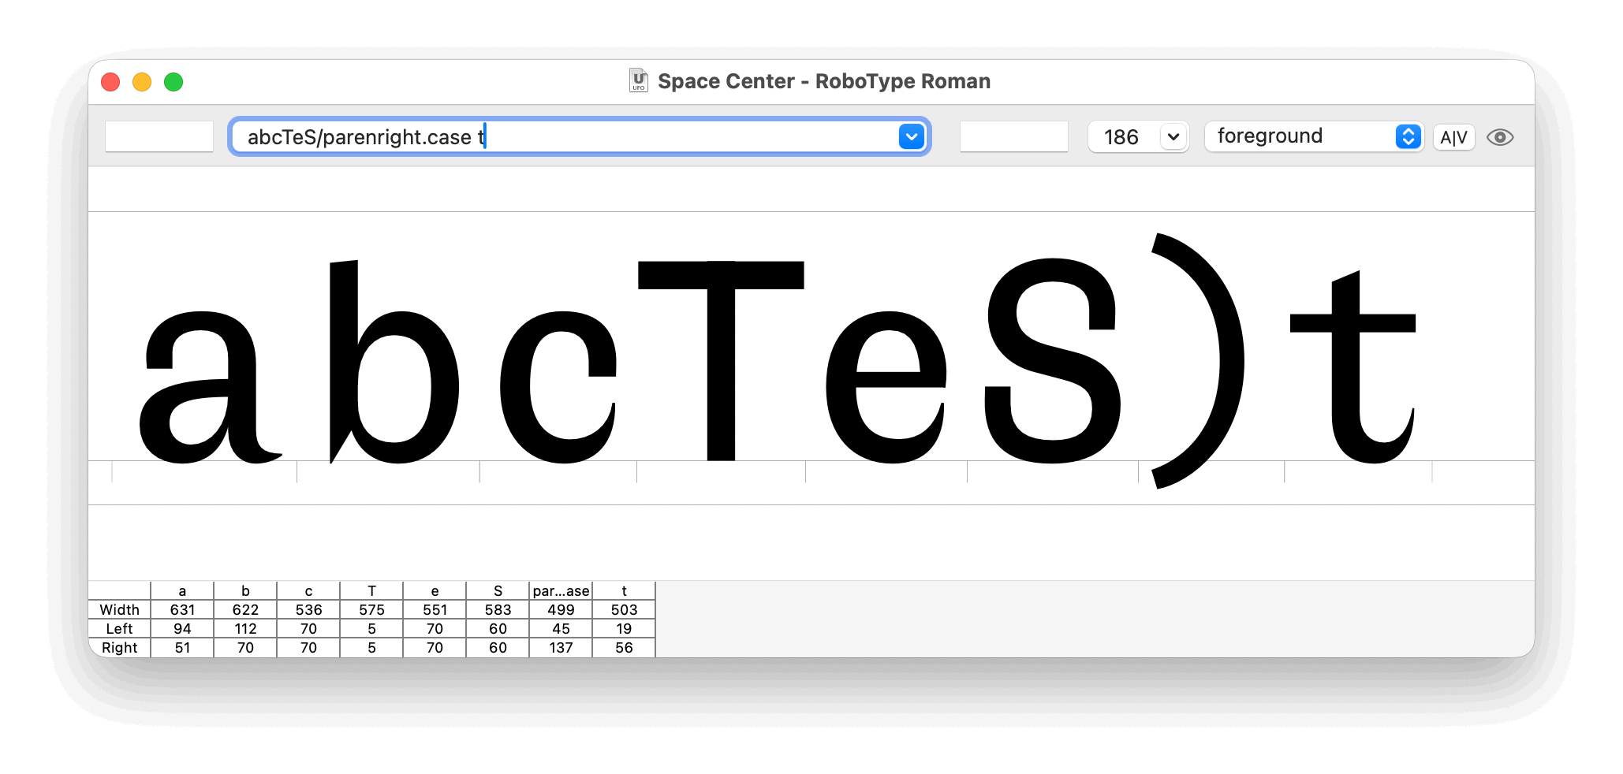Expand the foreground layer selector
Image resolution: width=1623 pixels, height=774 pixels.
(x=1408, y=137)
